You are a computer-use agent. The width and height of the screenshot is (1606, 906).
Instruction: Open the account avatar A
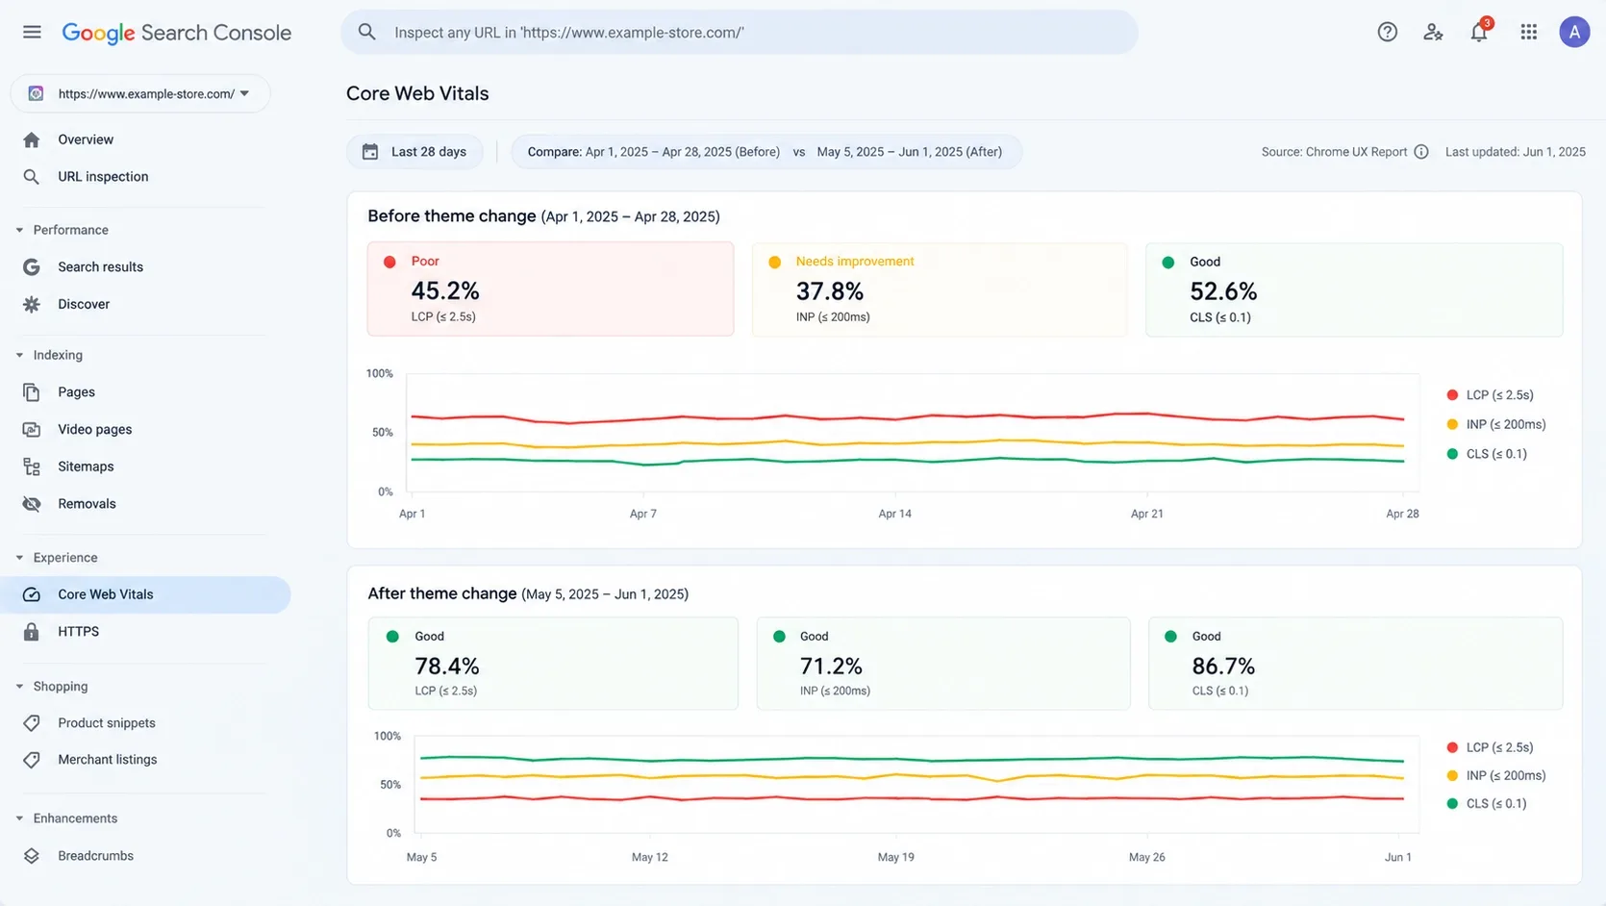pyautogui.click(x=1574, y=32)
